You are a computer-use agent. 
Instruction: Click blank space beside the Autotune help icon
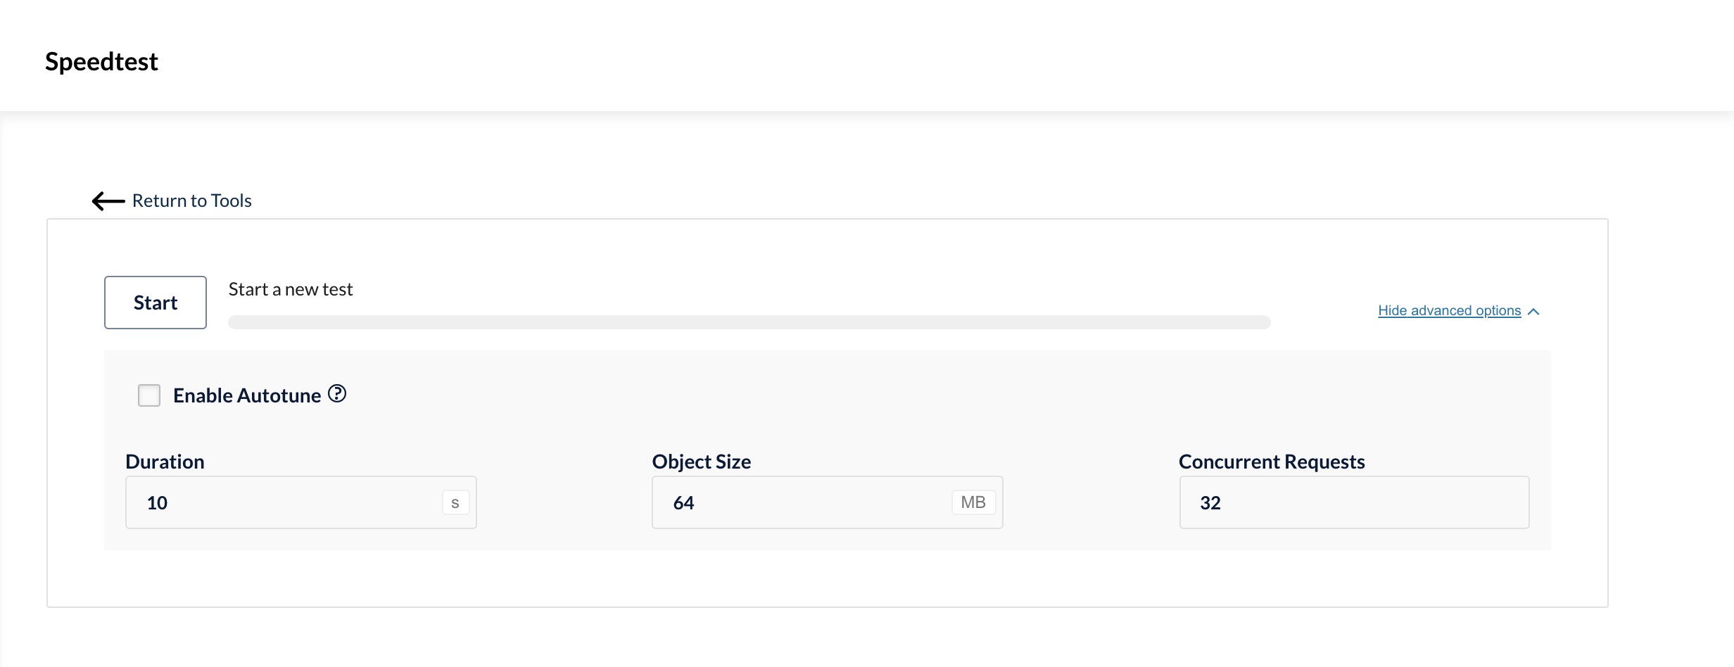(915, 395)
